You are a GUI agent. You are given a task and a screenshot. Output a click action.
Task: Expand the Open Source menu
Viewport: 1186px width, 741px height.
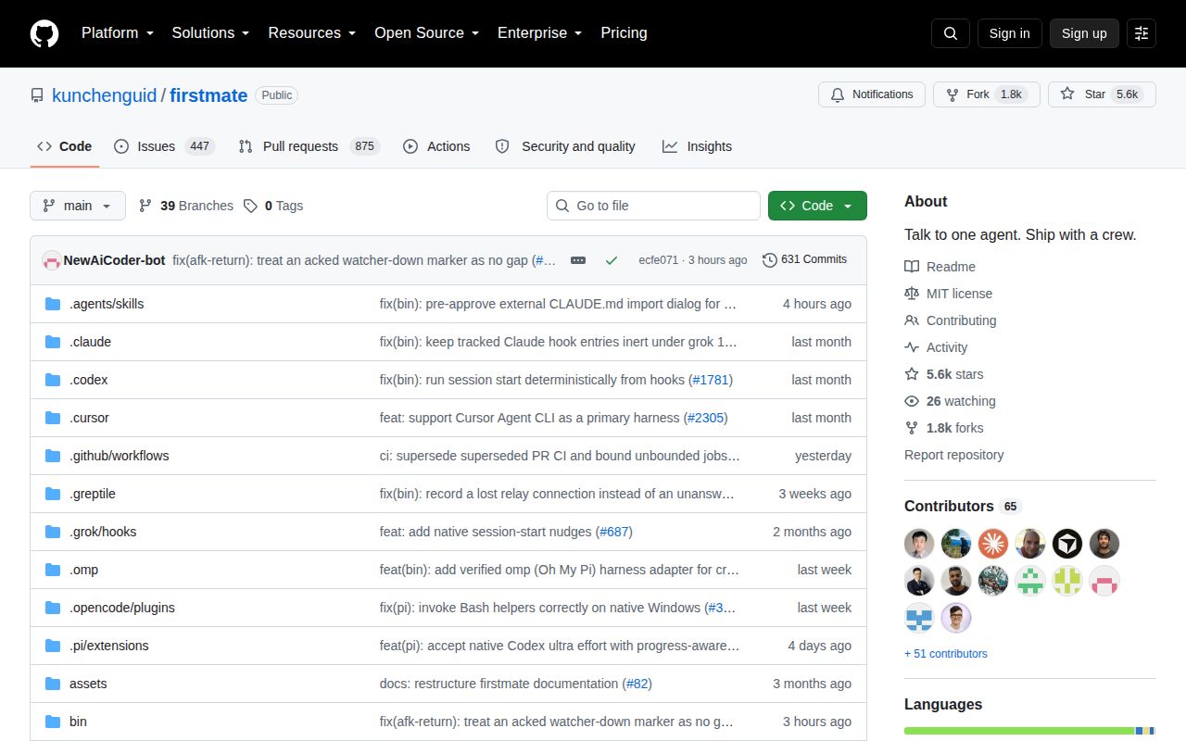[427, 33]
